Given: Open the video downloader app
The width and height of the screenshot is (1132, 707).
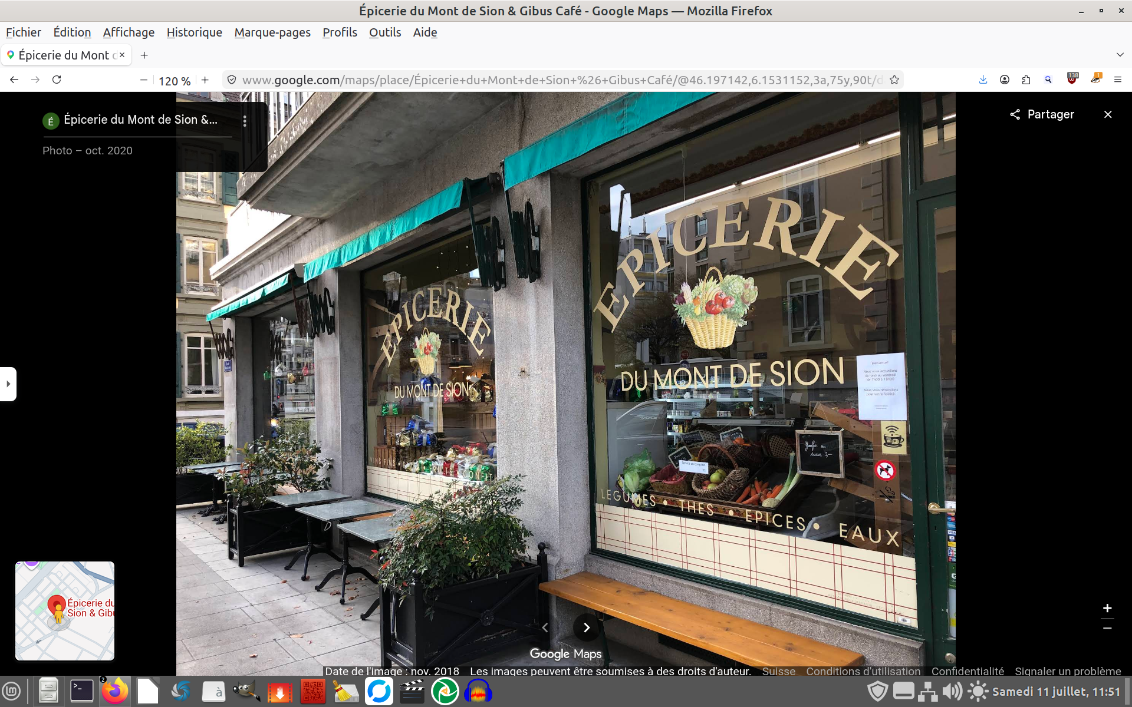Looking at the screenshot, I should 279,691.
